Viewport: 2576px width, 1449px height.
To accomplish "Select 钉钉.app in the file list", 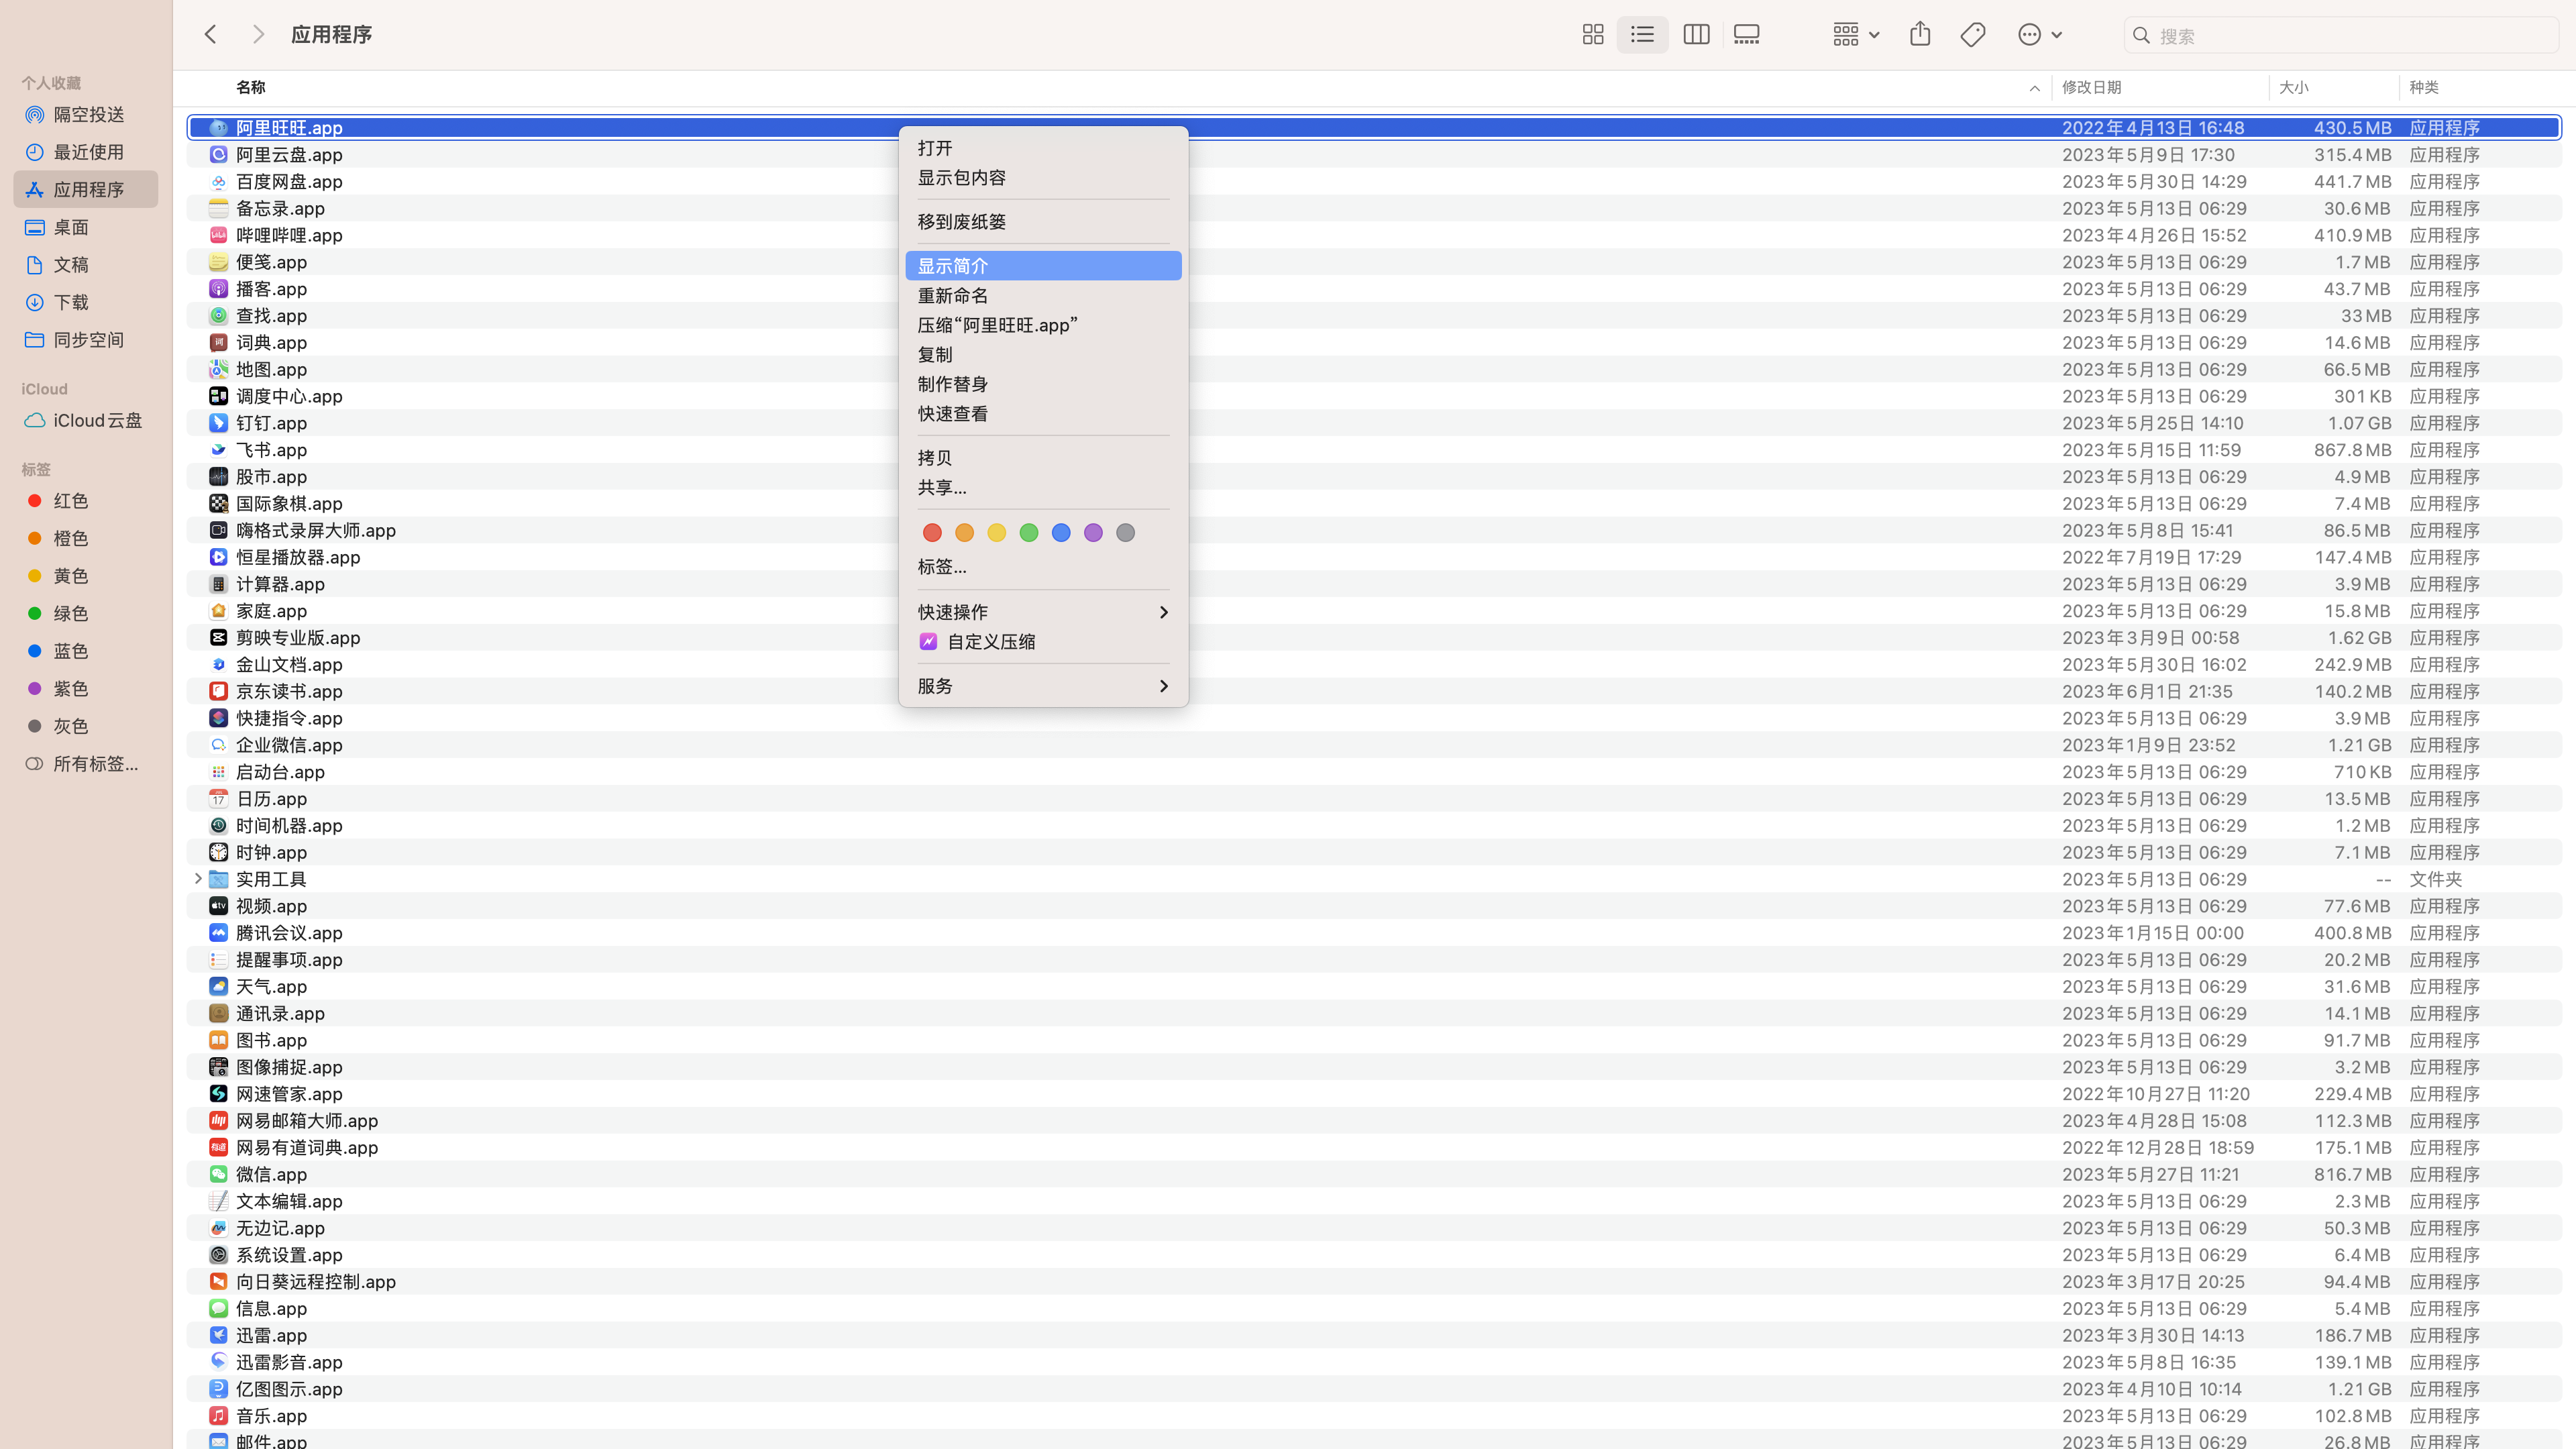I will [1374, 424].
